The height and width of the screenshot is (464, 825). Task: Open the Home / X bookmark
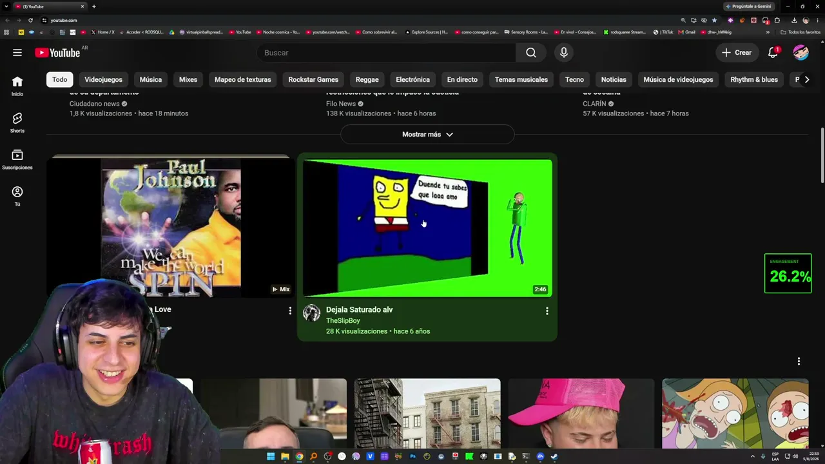coord(103,32)
